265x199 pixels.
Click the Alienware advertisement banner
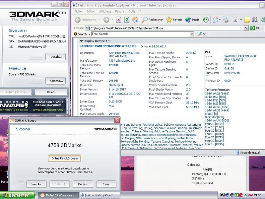pyautogui.click(x=33, y=106)
